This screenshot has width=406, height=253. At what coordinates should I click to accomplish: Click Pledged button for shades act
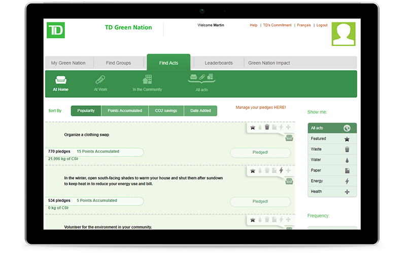tap(260, 201)
